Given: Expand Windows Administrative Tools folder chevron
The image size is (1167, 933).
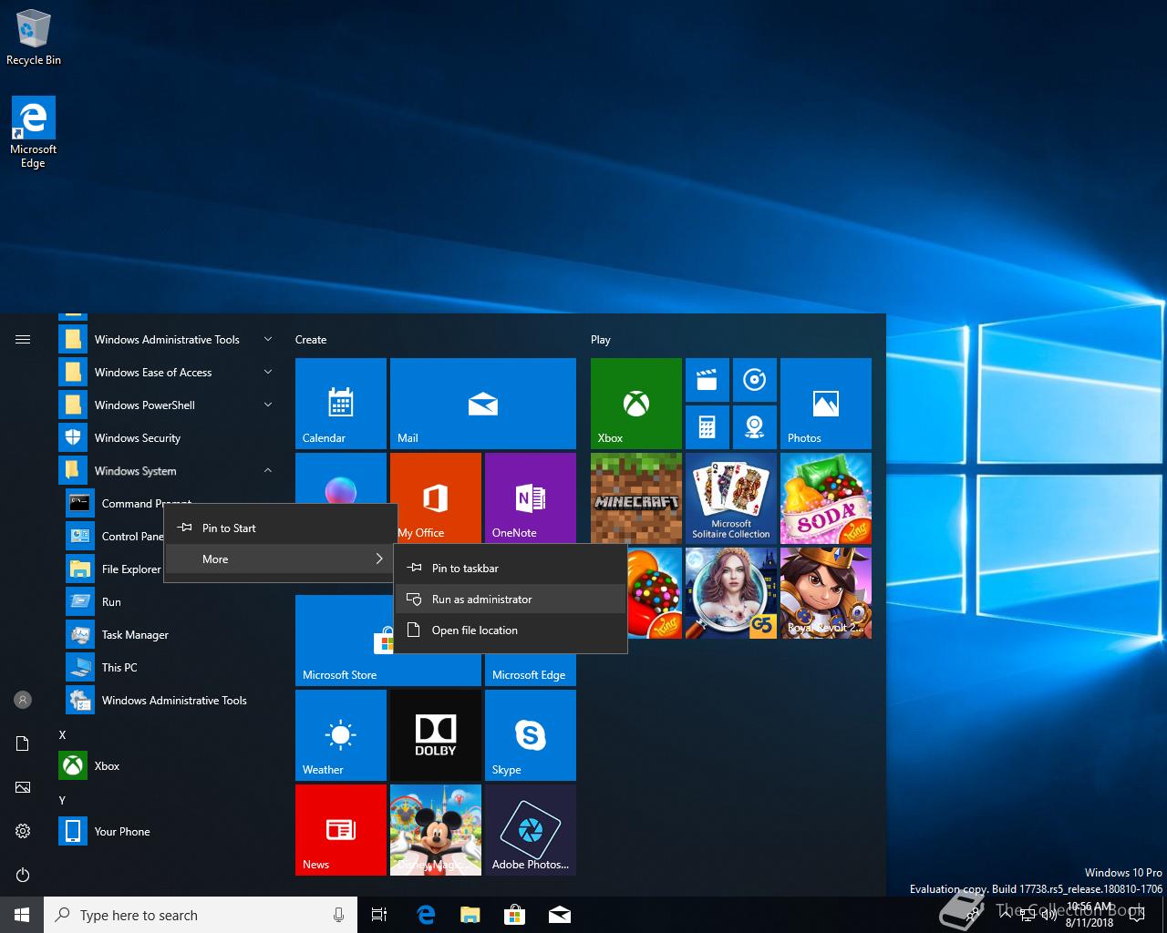Looking at the screenshot, I should (268, 339).
